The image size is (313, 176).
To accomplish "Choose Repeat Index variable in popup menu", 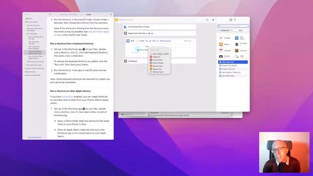I will point(159,66).
